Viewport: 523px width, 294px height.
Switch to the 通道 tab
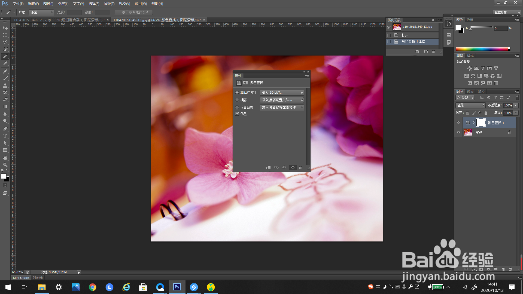pos(470,92)
